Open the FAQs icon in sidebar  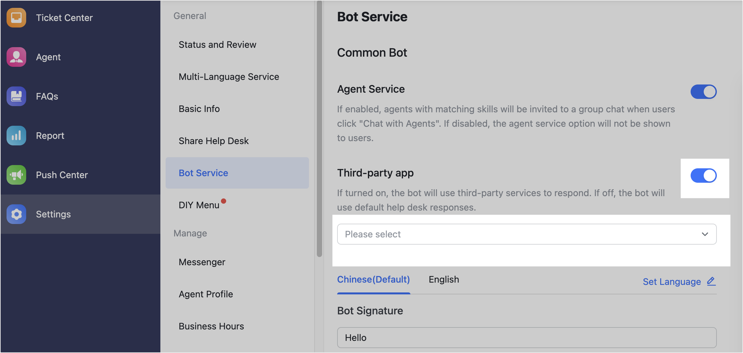click(16, 96)
